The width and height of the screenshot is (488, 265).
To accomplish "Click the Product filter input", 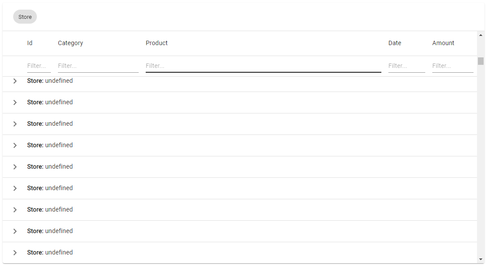I will pos(263,66).
